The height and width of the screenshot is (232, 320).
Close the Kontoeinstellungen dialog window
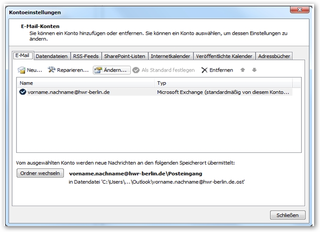(300, 10)
